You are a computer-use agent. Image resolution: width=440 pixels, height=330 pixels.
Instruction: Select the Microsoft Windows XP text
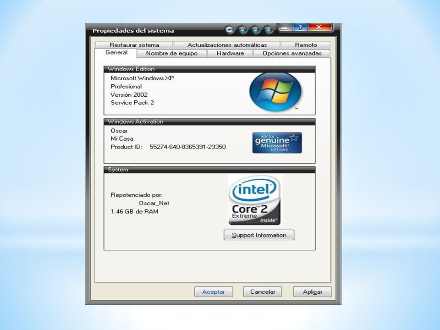click(x=142, y=78)
